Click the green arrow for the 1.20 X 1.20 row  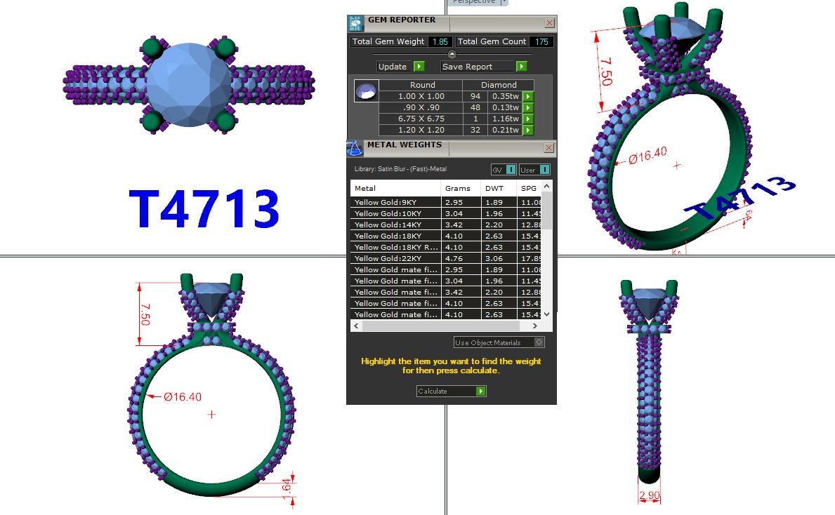point(528,131)
